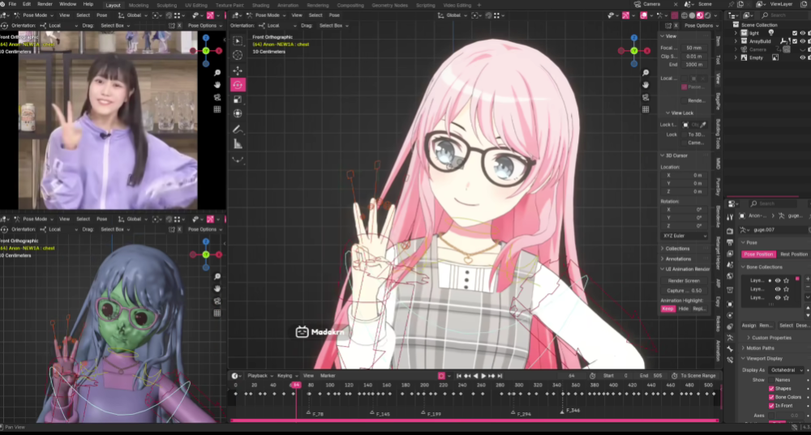The width and height of the screenshot is (811, 435).
Task: Toggle camera view icon in main viewport
Action: click(x=646, y=97)
